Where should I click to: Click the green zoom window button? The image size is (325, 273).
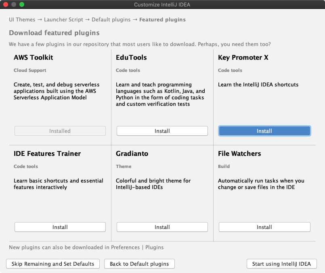(x=22, y=4)
